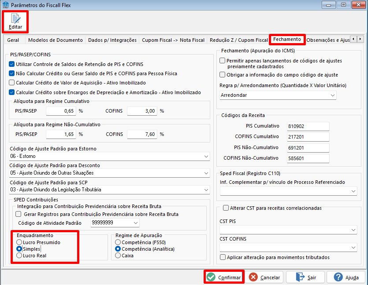Check Permitir apenas lançamentos de códigos de ajustes
The height and width of the screenshot is (285, 368).
(222, 61)
